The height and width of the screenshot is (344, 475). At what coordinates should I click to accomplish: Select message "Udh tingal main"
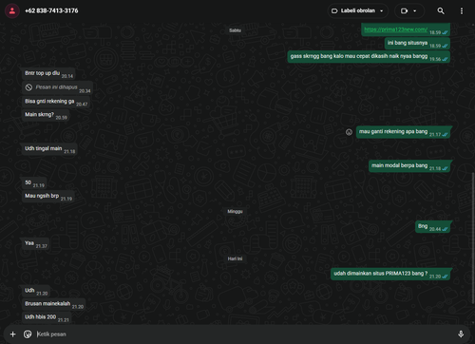pyautogui.click(x=49, y=149)
